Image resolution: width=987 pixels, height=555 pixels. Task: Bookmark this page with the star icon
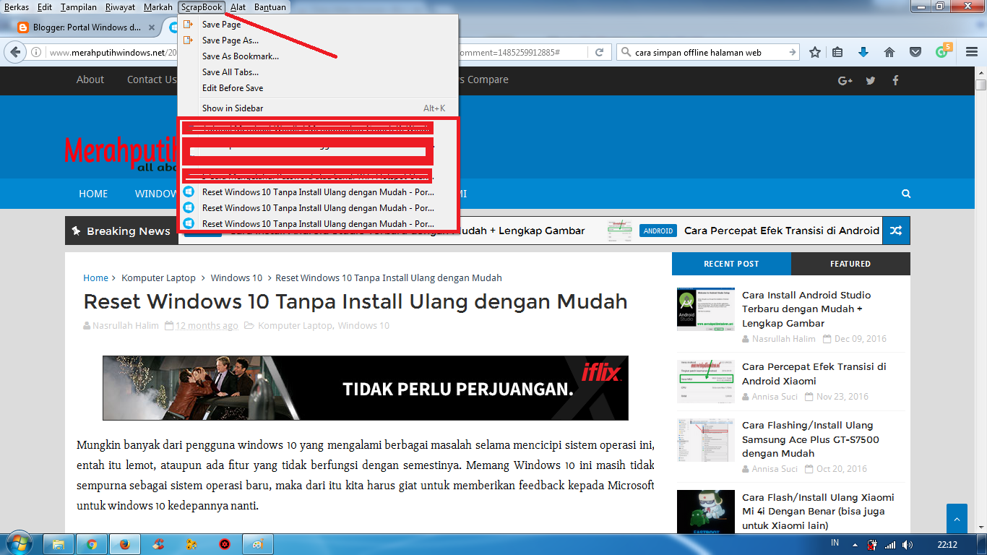(x=815, y=52)
